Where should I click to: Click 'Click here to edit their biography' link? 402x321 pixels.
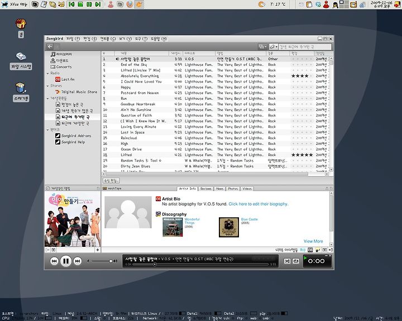pos(258,204)
